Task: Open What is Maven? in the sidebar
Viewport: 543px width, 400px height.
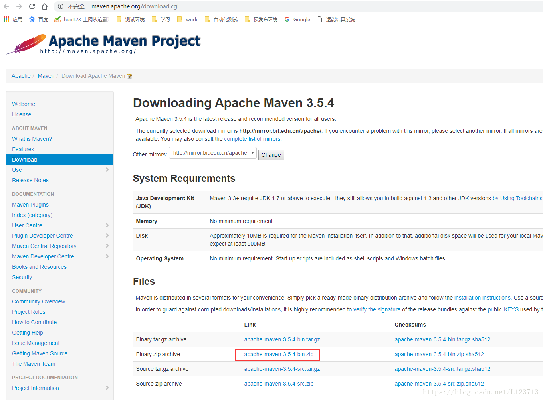Action: (32, 139)
